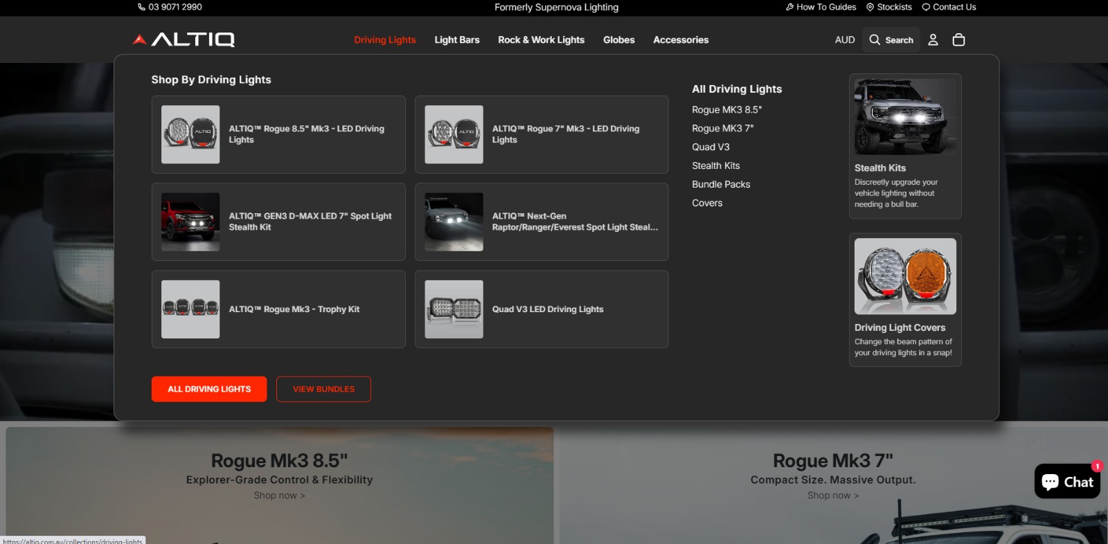Open the Chat widget
This screenshot has width=1108, height=544.
pyautogui.click(x=1067, y=481)
